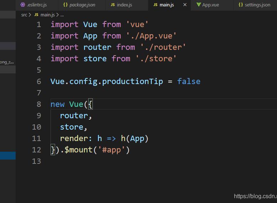Screen dimensions: 277x203
Task: Switch to the .eslintrc.js tab
Action: (37, 5)
